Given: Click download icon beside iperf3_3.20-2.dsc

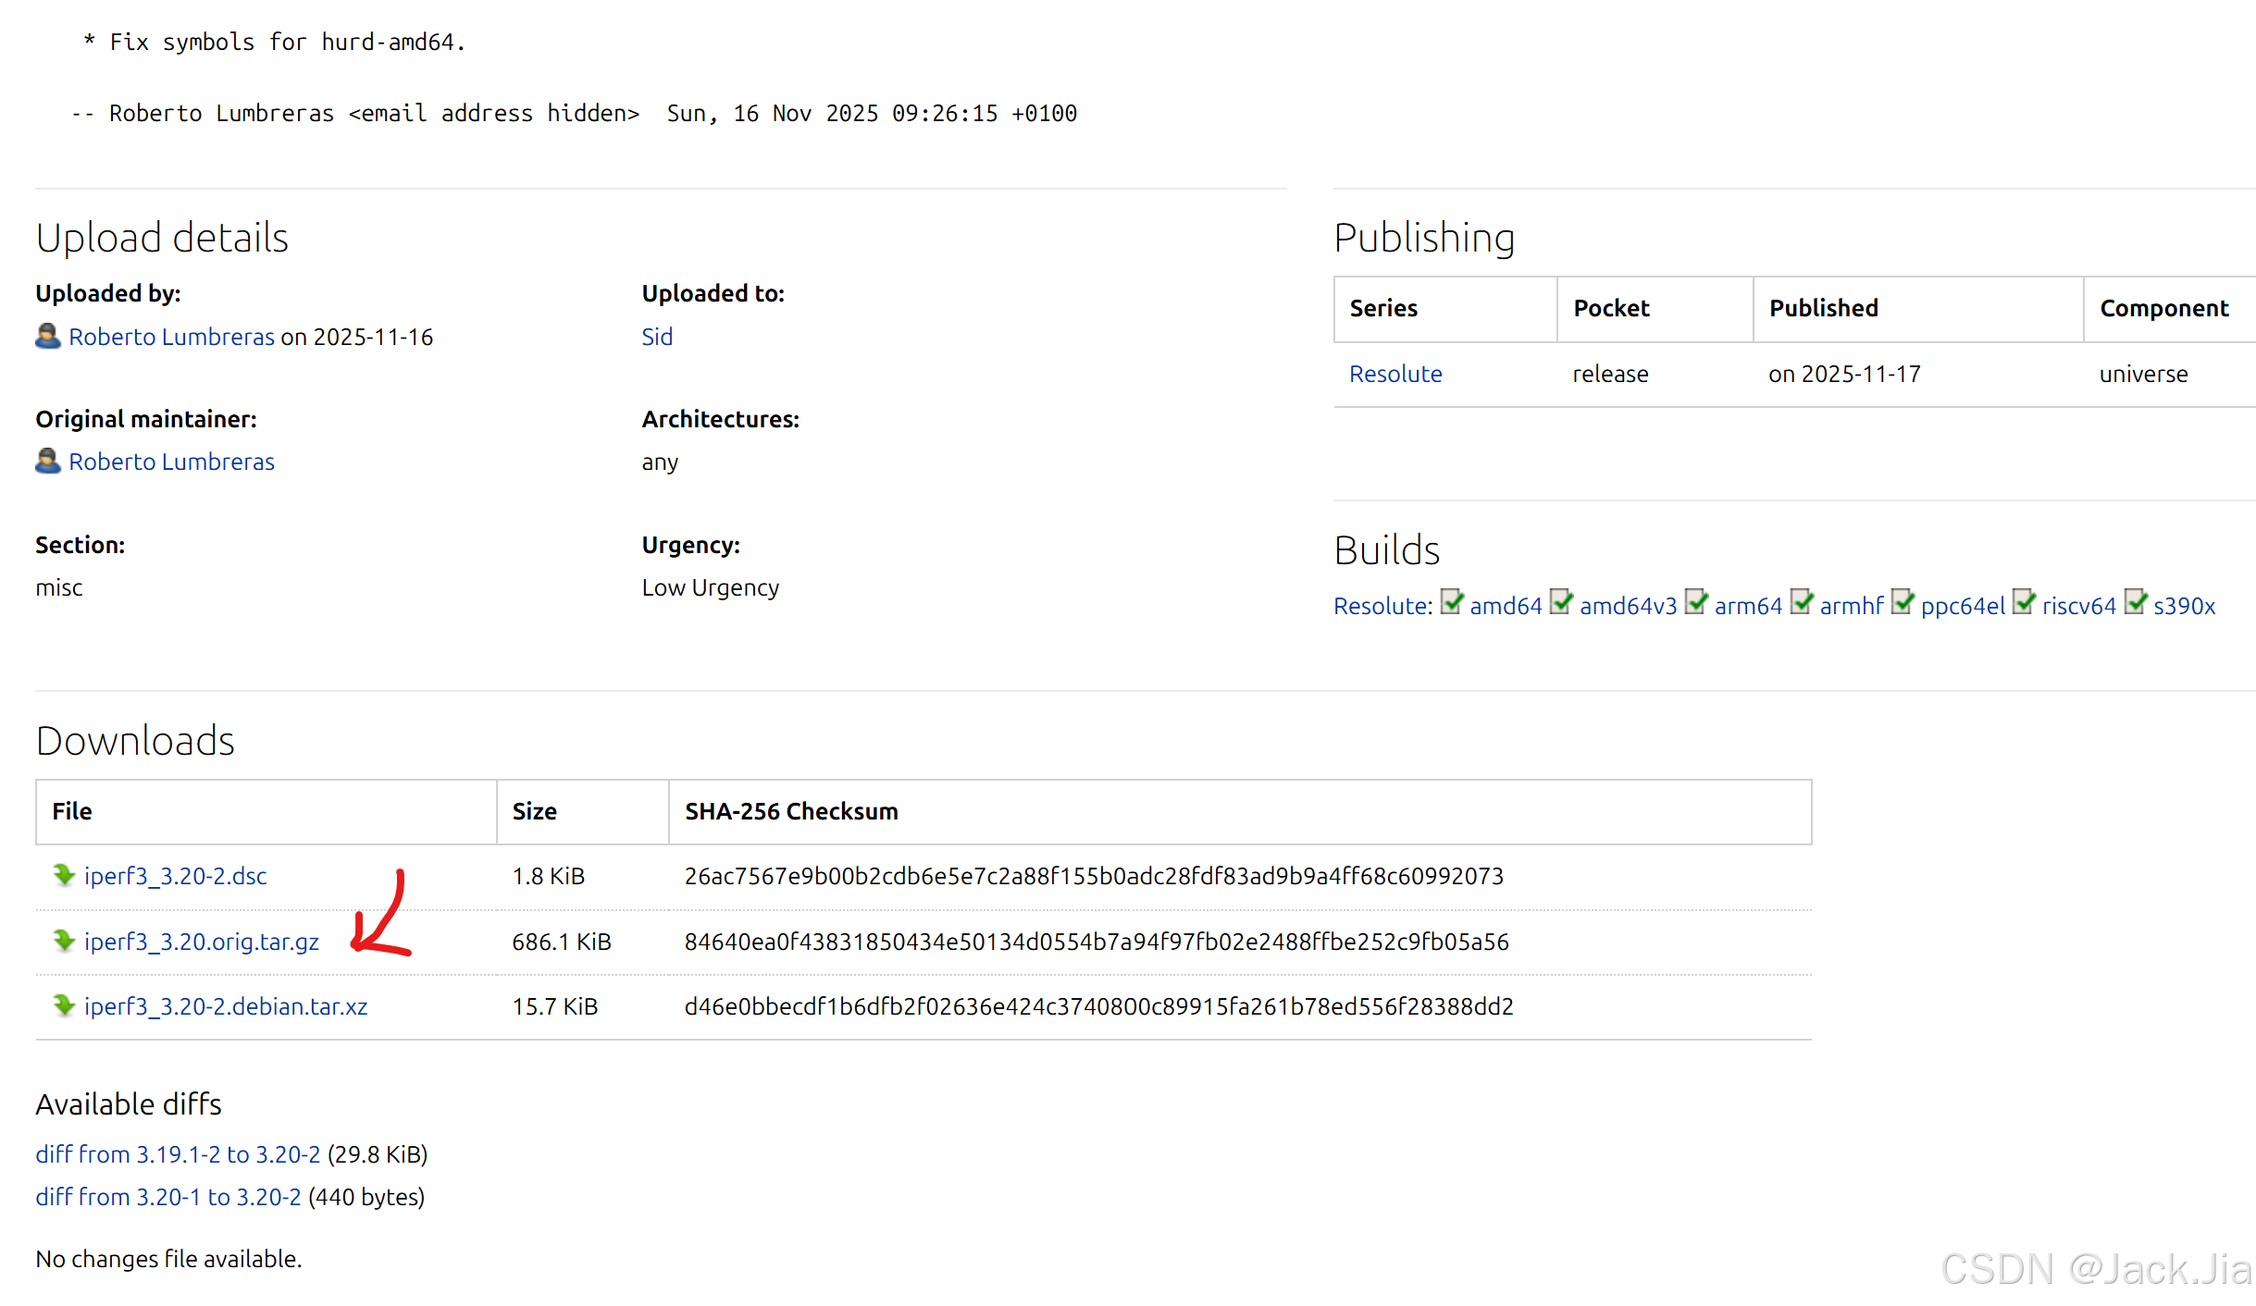Looking at the screenshot, I should [x=63, y=874].
